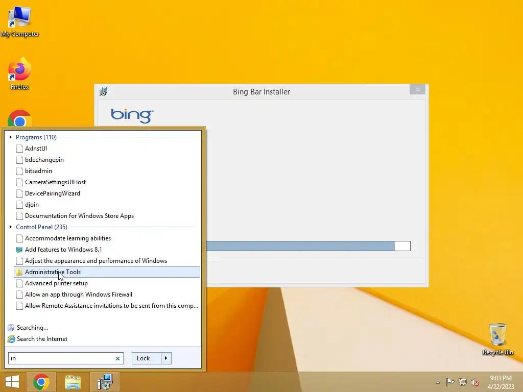The height and width of the screenshot is (392, 523).
Task: Click the AxInstUI file icon
Action: click(19, 149)
